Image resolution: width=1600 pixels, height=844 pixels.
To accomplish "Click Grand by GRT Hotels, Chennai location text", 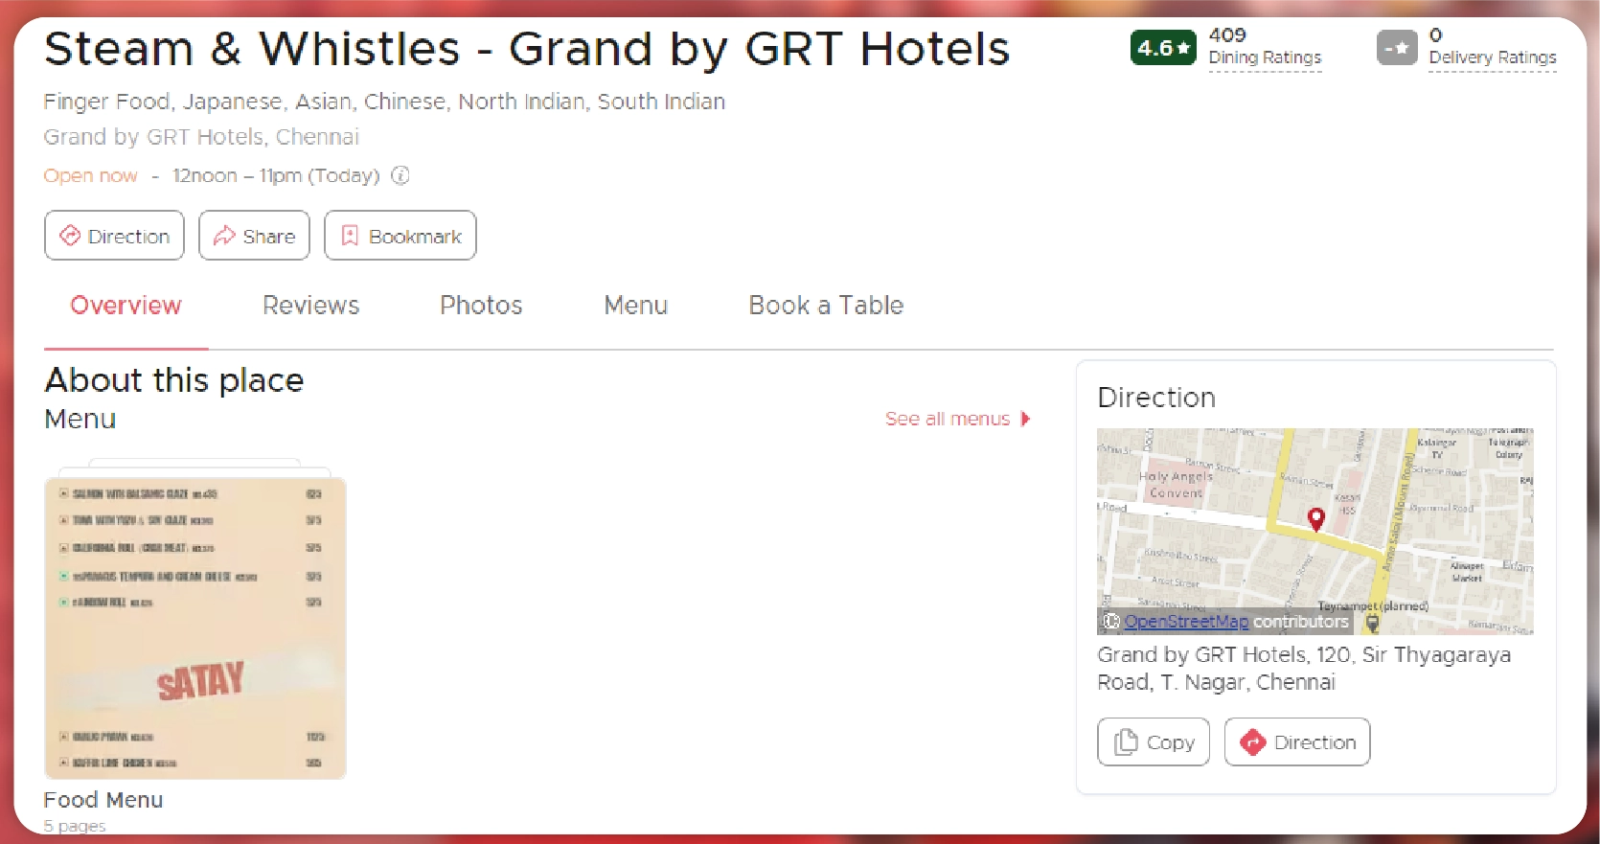I will (201, 137).
